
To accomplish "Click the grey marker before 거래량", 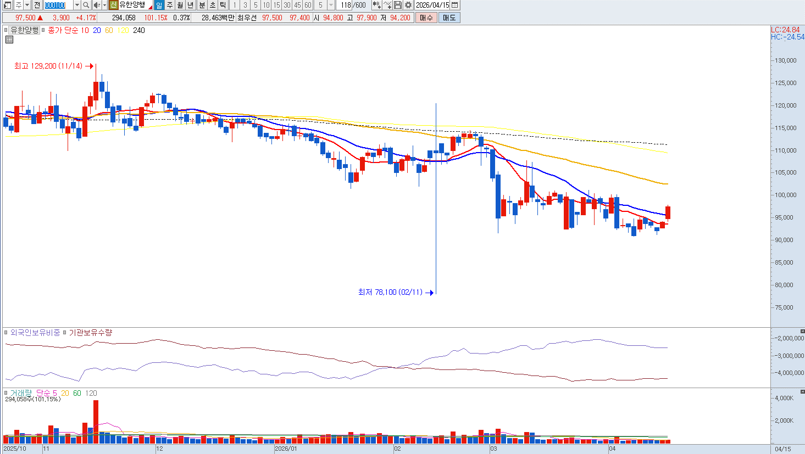I will click(7, 393).
